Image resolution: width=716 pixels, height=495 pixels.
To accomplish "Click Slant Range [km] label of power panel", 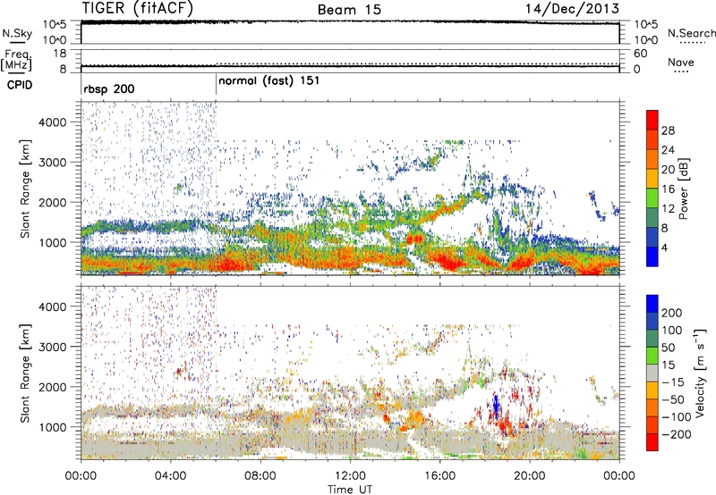I will point(25,189).
